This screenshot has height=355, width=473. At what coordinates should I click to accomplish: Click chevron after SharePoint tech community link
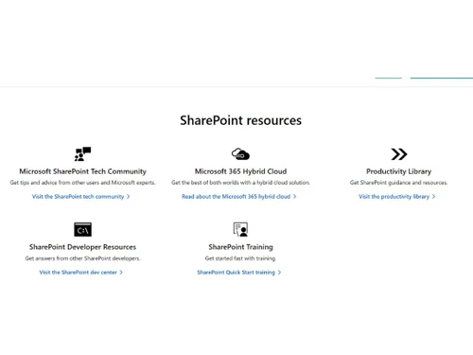click(x=129, y=197)
